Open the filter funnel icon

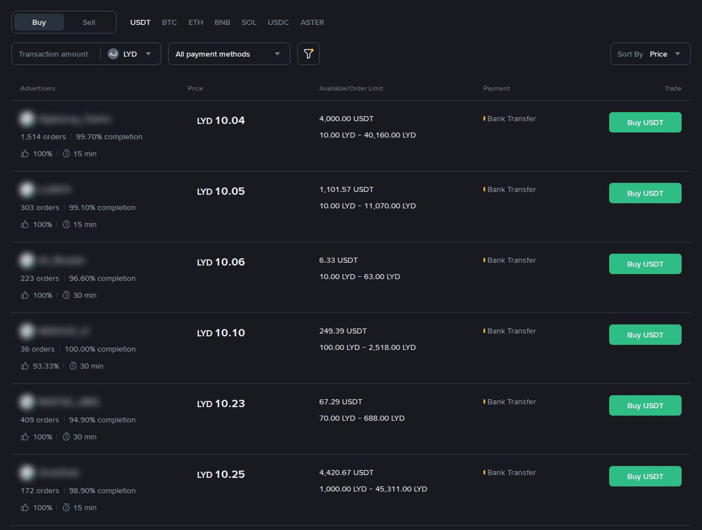point(309,54)
